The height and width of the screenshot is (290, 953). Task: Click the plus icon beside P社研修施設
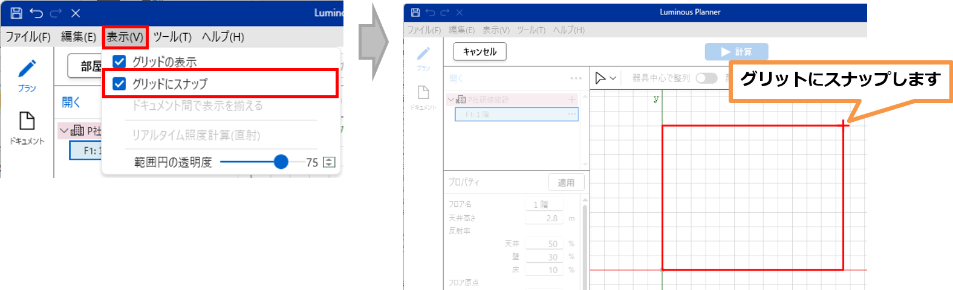coord(571,99)
